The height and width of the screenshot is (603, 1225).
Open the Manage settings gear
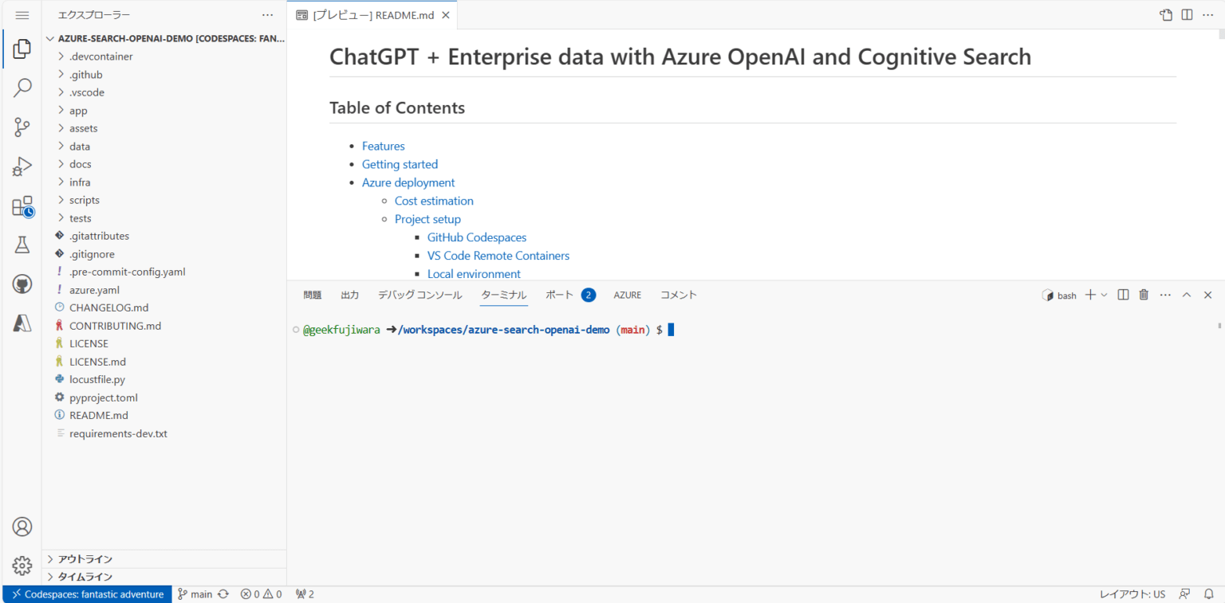click(x=22, y=566)
